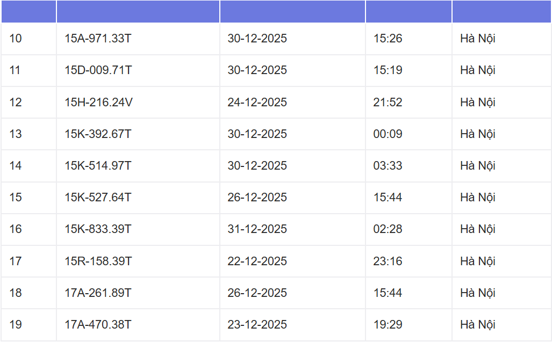Select plate 15K-392.67T in the table
The width and height of the screenshot is (552, 342).
[x=98, y=134]
